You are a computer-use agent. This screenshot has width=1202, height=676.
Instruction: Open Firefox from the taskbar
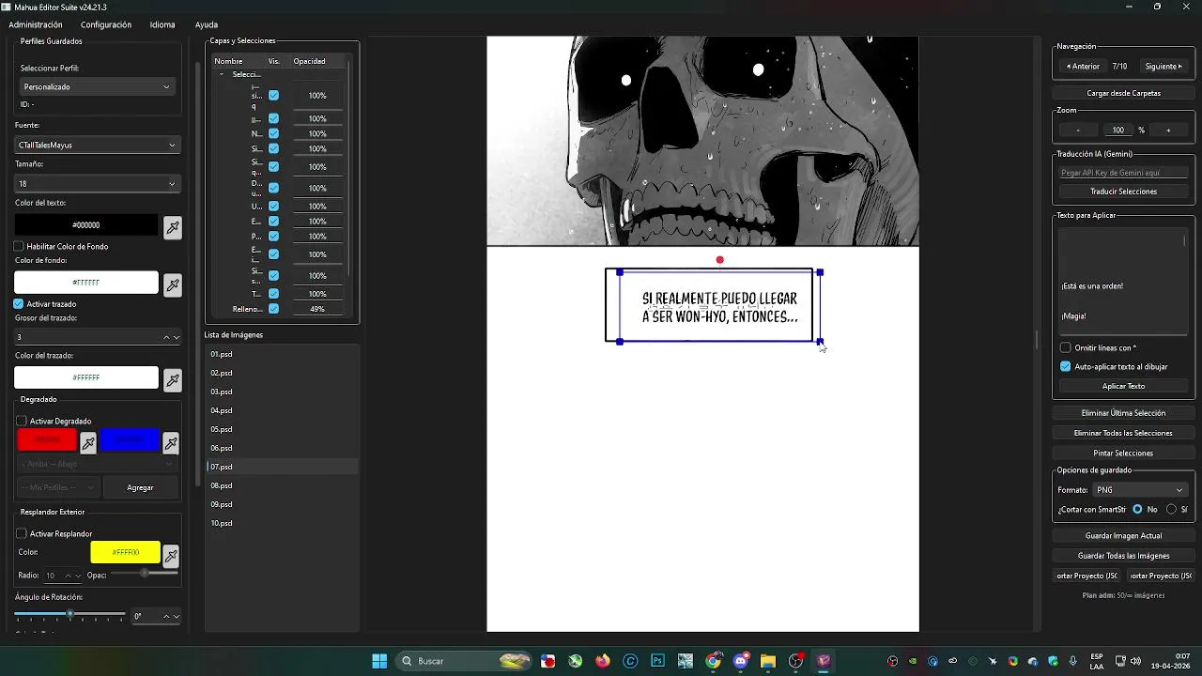point(603,661)
